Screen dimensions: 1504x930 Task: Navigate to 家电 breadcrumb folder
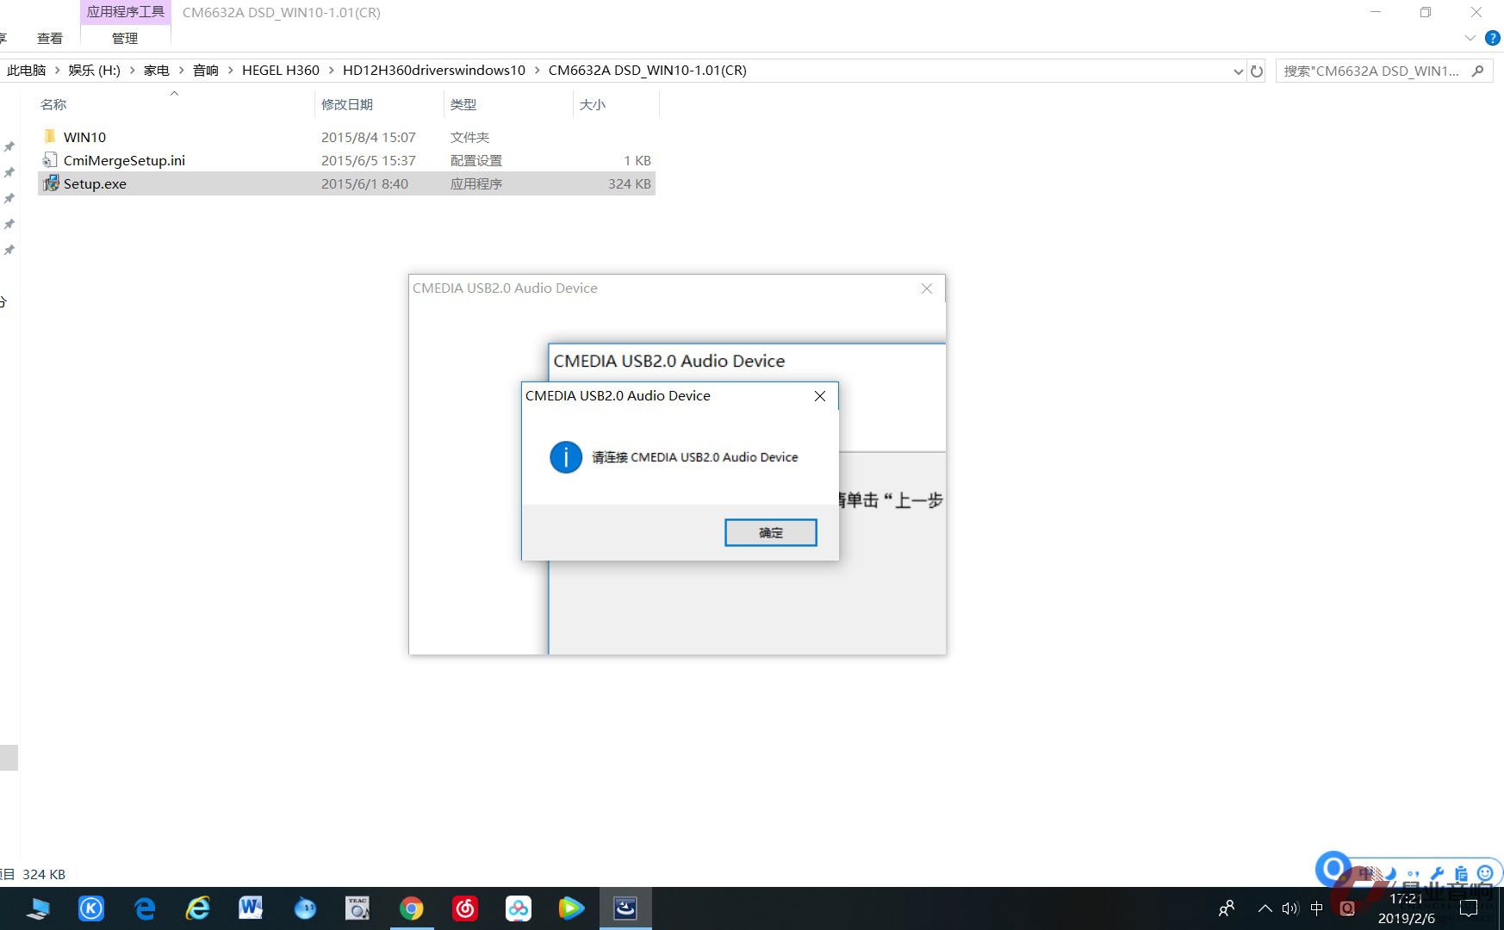pyautogui.click(x=157, y=71)
